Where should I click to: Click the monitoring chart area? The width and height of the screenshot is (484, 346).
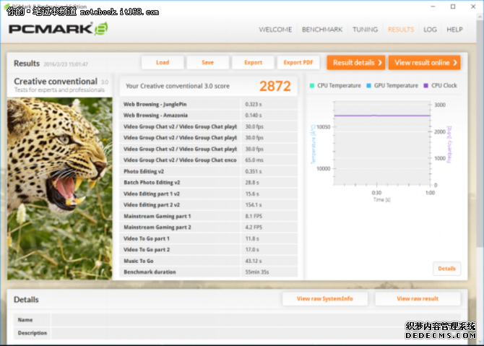tap(382, 143)
